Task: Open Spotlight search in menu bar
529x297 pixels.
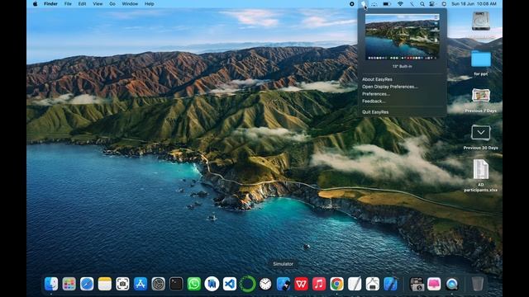Action: coord(422,3)
